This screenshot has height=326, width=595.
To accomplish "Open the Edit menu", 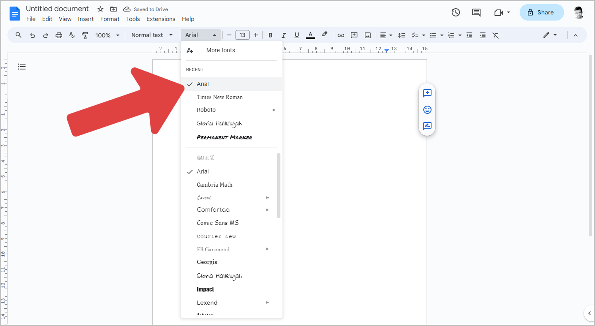I will click(x=47, y=19).
